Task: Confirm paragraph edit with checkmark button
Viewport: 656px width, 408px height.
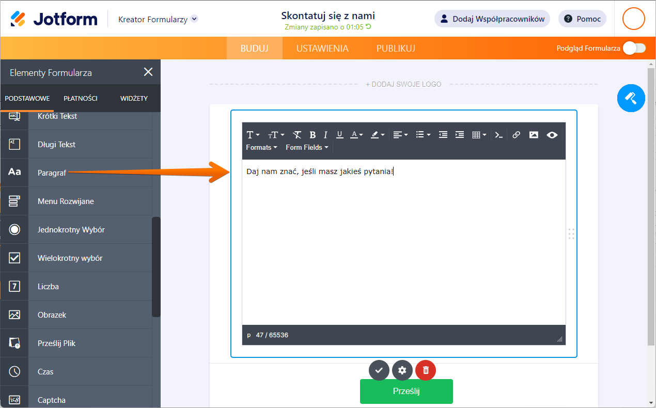Action: tap(379, 370)
